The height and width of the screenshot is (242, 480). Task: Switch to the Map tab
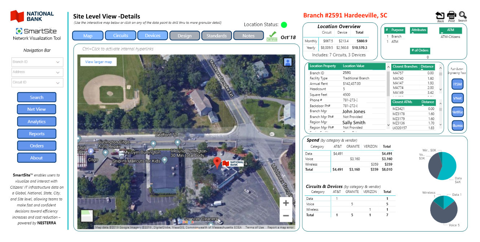point(88,36)
